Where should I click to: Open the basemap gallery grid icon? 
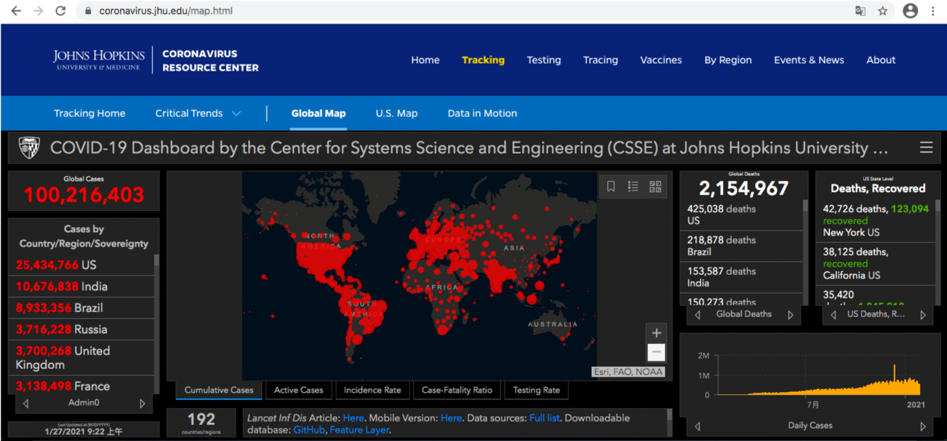coord(655,186)
